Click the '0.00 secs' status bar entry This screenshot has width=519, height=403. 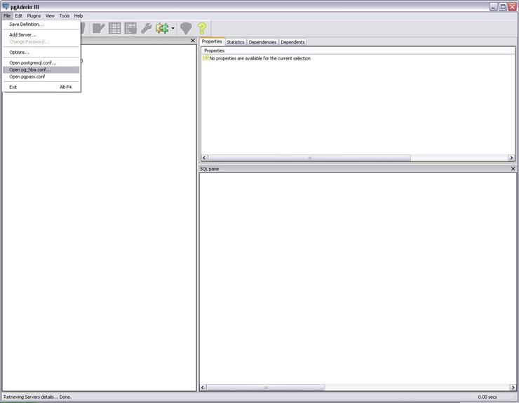pyautogui.click(x=487, y=397)
